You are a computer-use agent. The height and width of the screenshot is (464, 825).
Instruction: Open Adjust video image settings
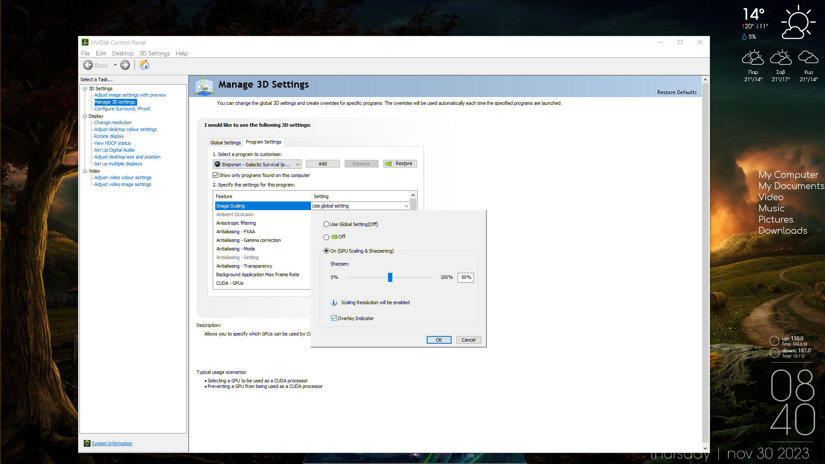(122, 184)
